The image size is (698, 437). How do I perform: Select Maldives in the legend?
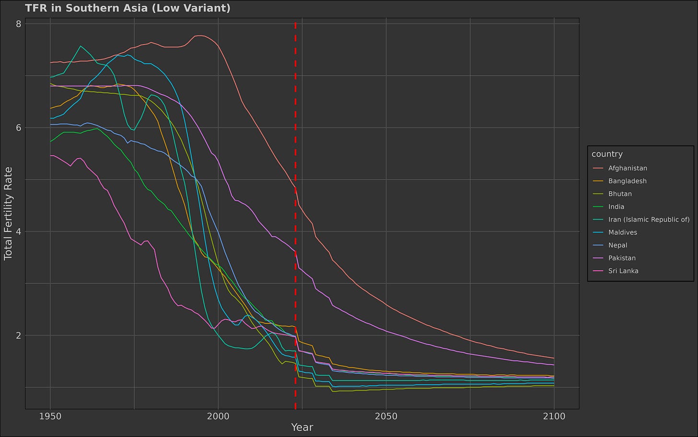(x=623, y=232)
